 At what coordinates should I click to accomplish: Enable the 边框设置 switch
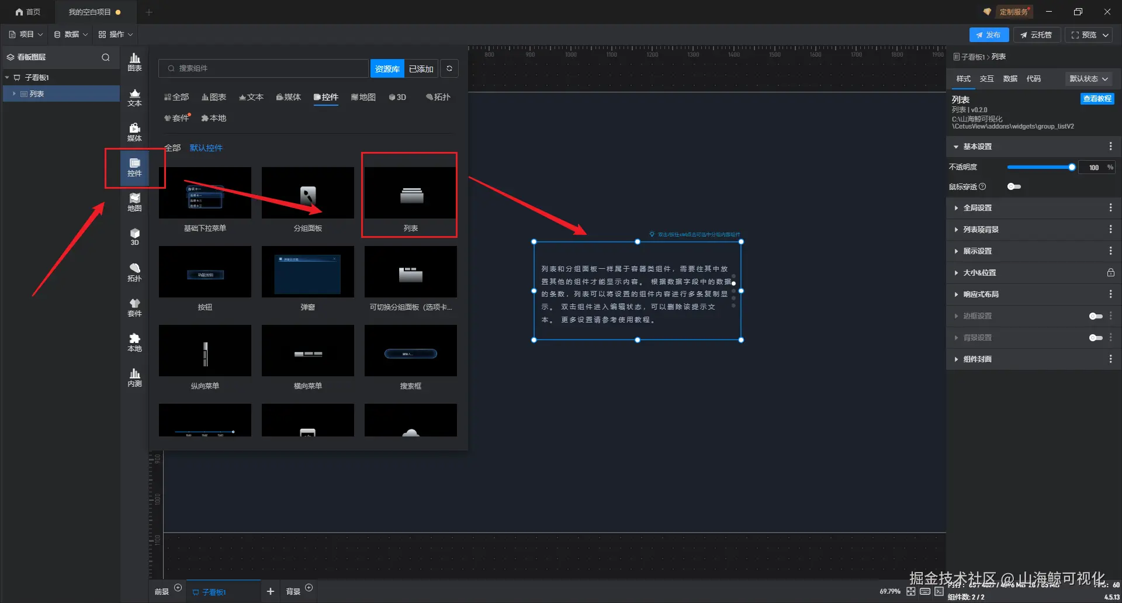pyautogui.click(x=1096, y=316)
